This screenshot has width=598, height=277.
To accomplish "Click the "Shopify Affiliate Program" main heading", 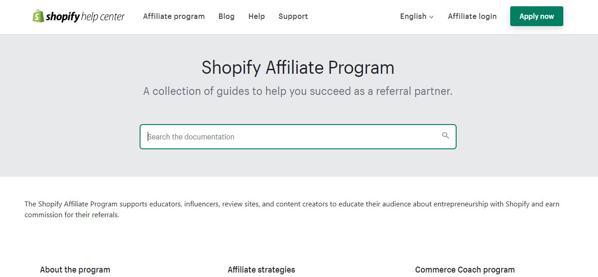I will click(298, 67).
